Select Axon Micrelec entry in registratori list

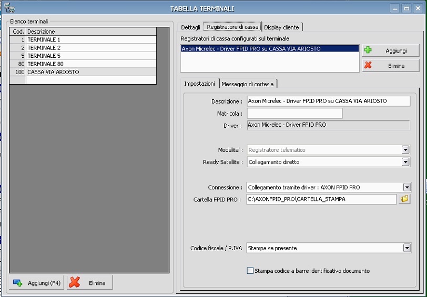(x=270, y=49)
